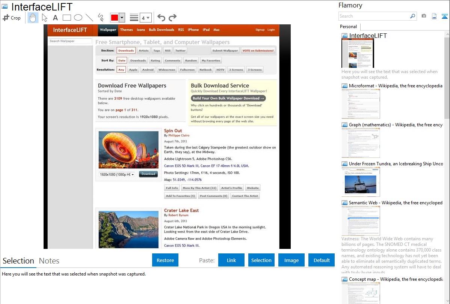Redo the last annotation
The height and width of the screenshot is (304, 450).
point(172,18)
